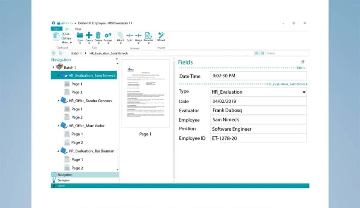This screenshot has height=208, width=360.
Task: Open the Scan dropdown arrow
Action: (x=80, y=43)
